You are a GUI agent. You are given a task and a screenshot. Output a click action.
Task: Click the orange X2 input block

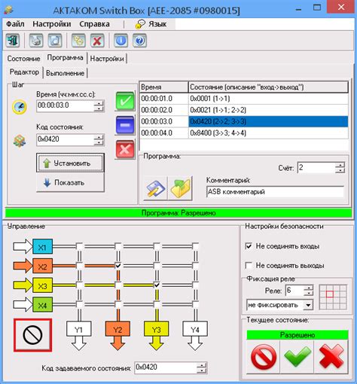42,266
